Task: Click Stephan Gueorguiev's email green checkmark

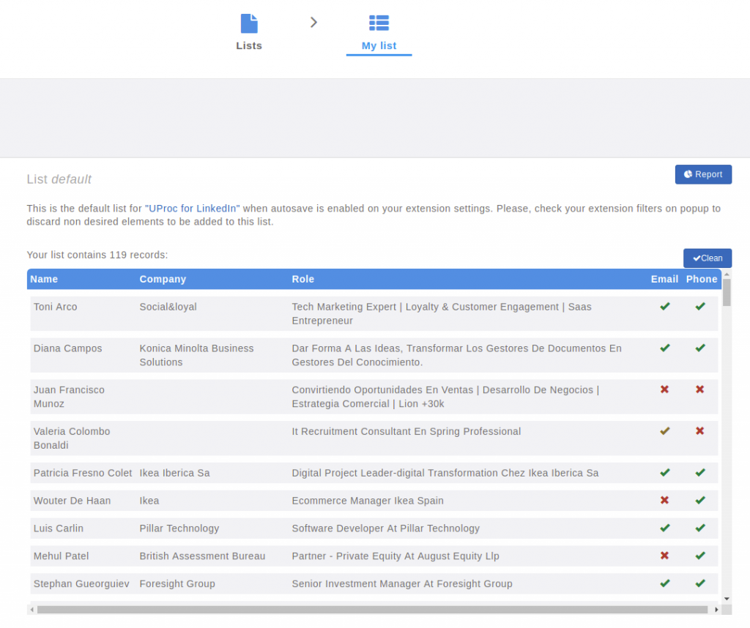Action: click(664, 583)
